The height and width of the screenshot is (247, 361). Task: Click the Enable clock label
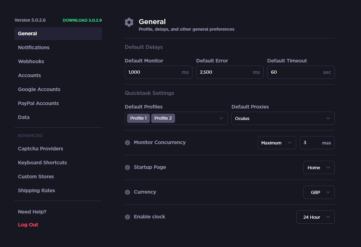tap(150, 217)
